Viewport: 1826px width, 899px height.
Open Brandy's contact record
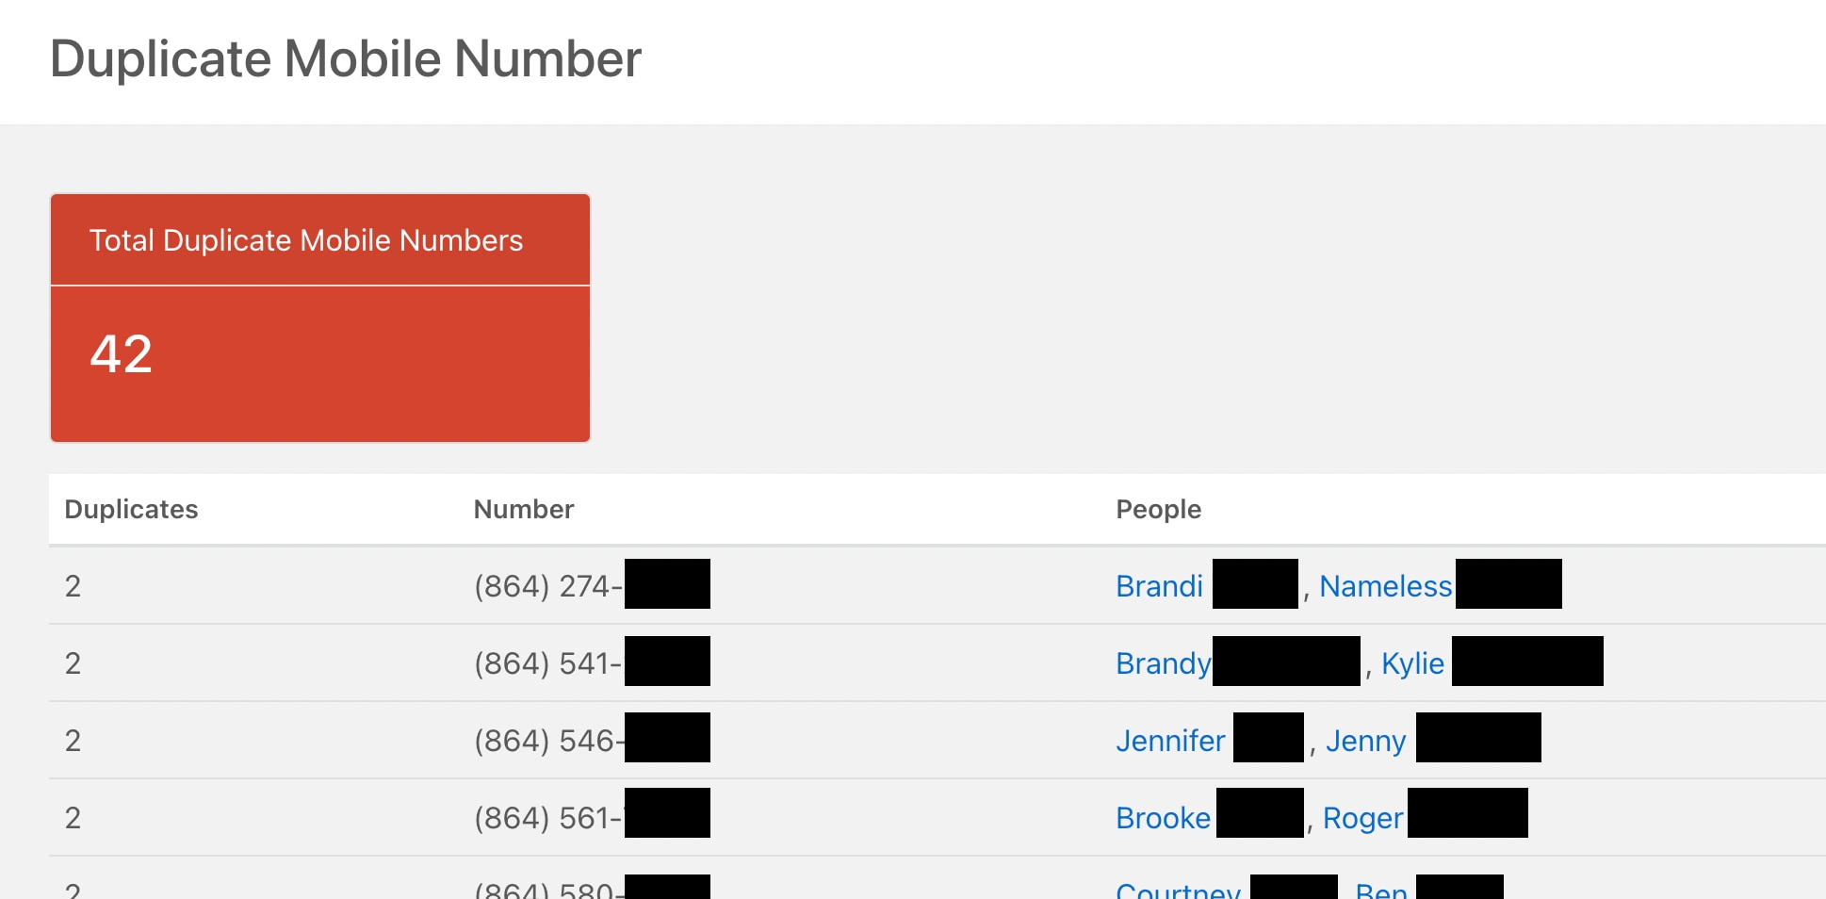(x=1163, y=662)
